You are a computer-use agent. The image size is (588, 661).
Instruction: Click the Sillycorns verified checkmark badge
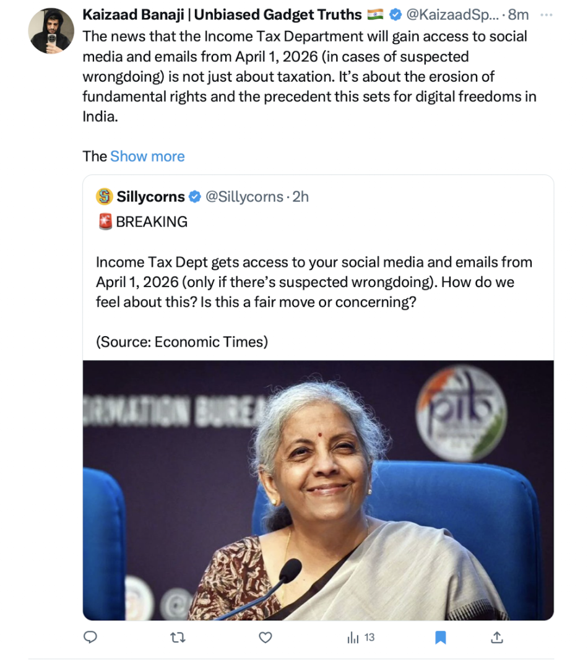tap(194, 197)
